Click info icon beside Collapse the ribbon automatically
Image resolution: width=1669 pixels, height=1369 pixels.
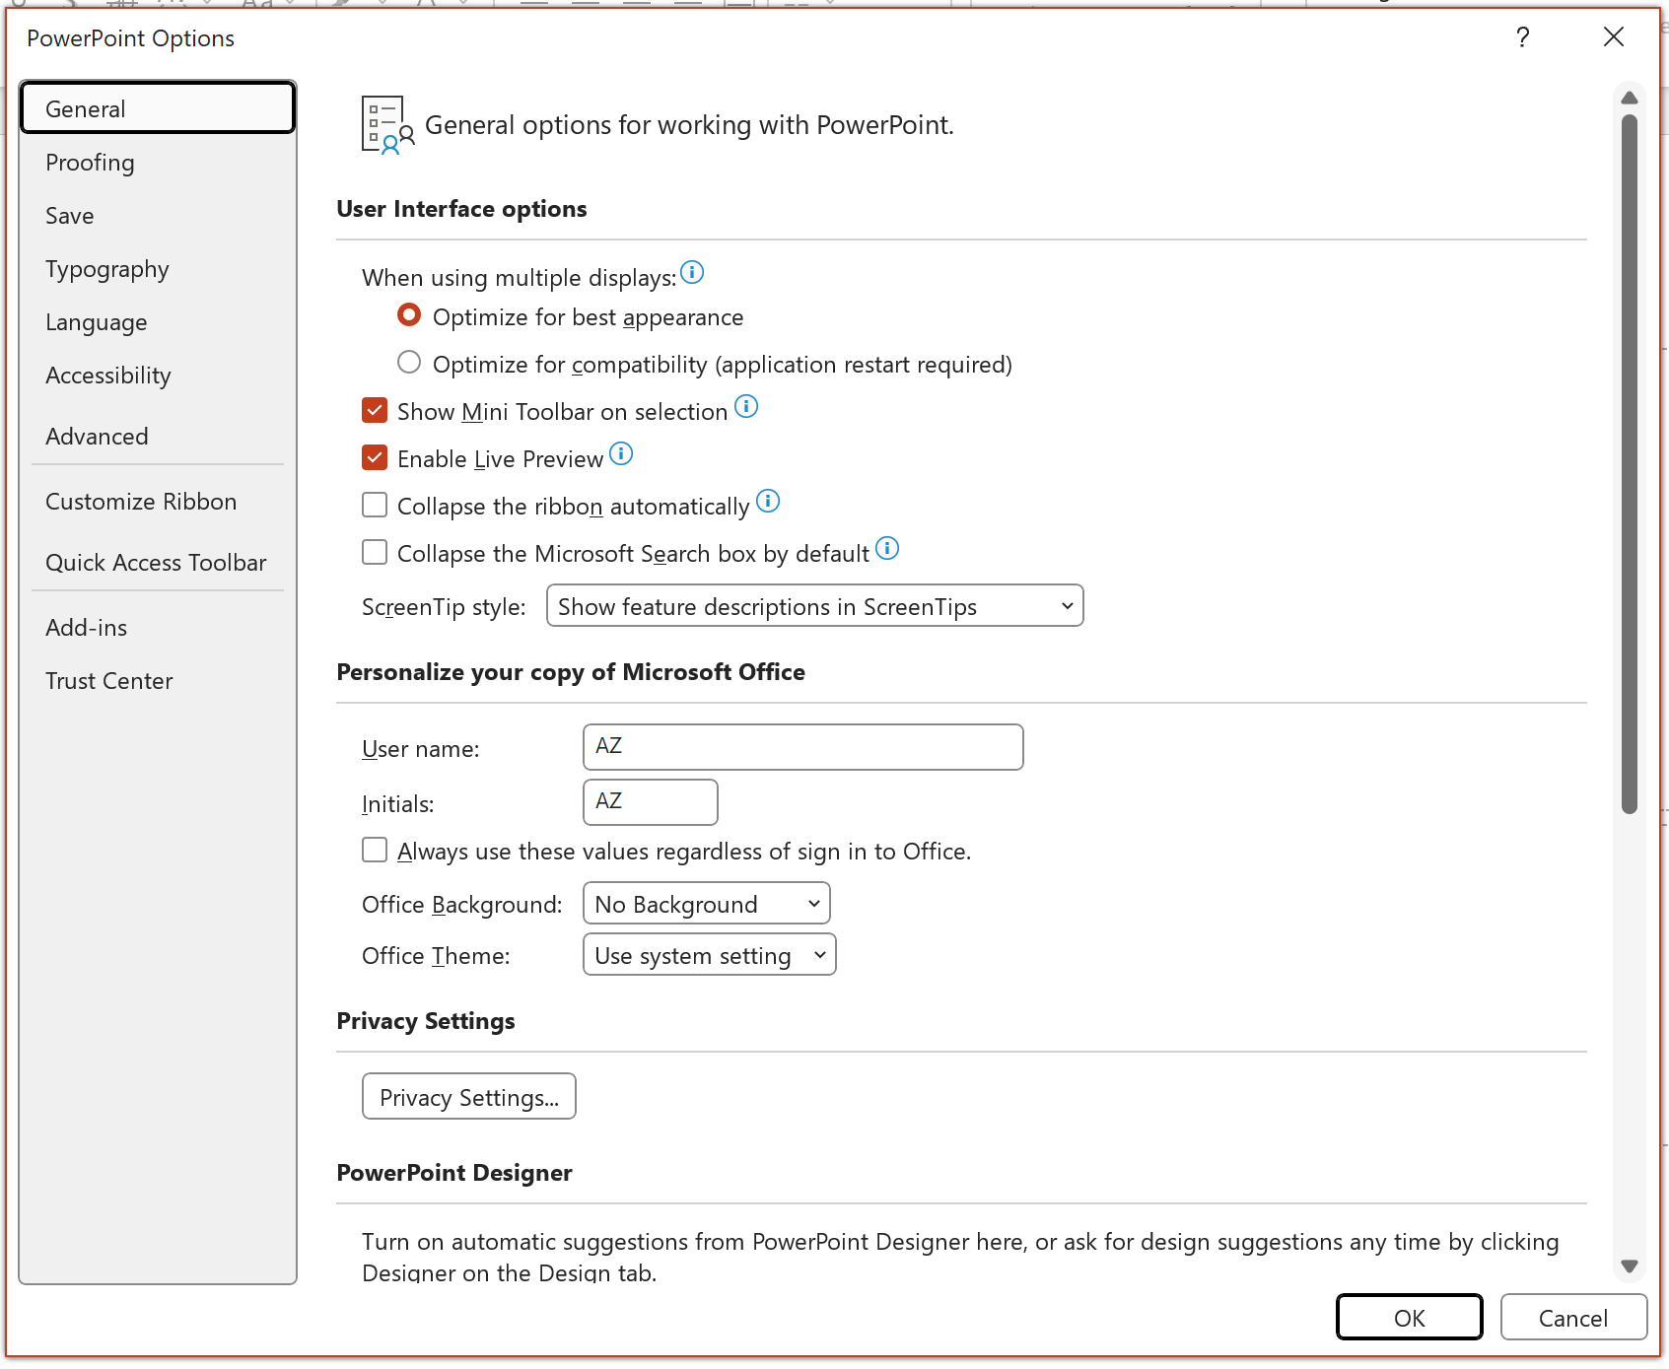(768, 501)
